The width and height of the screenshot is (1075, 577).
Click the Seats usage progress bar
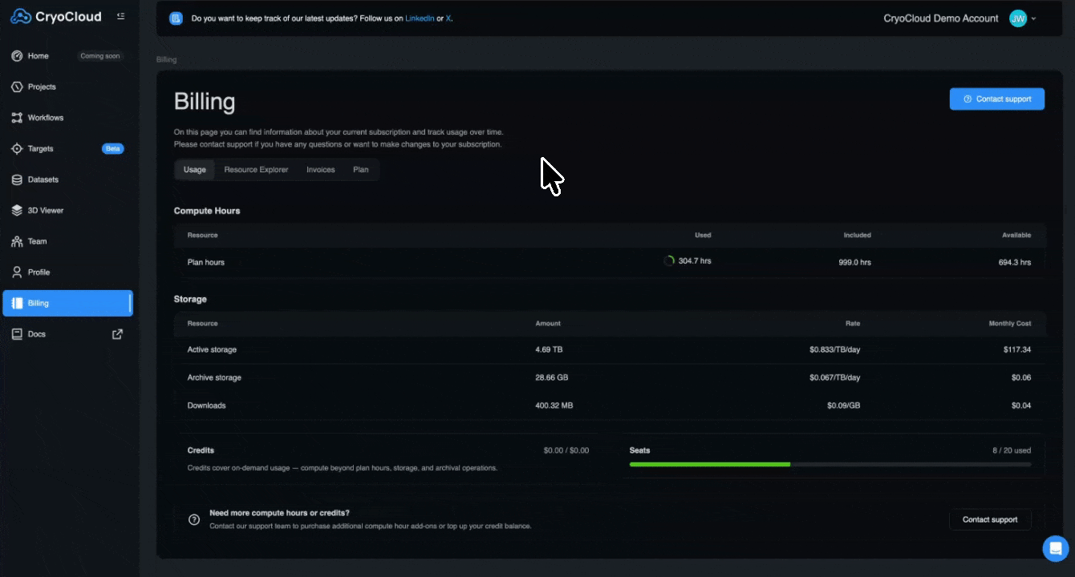[x=830, y=464]
